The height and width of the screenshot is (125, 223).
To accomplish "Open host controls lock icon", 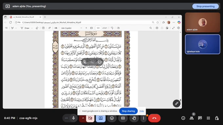I will [217, 118].
